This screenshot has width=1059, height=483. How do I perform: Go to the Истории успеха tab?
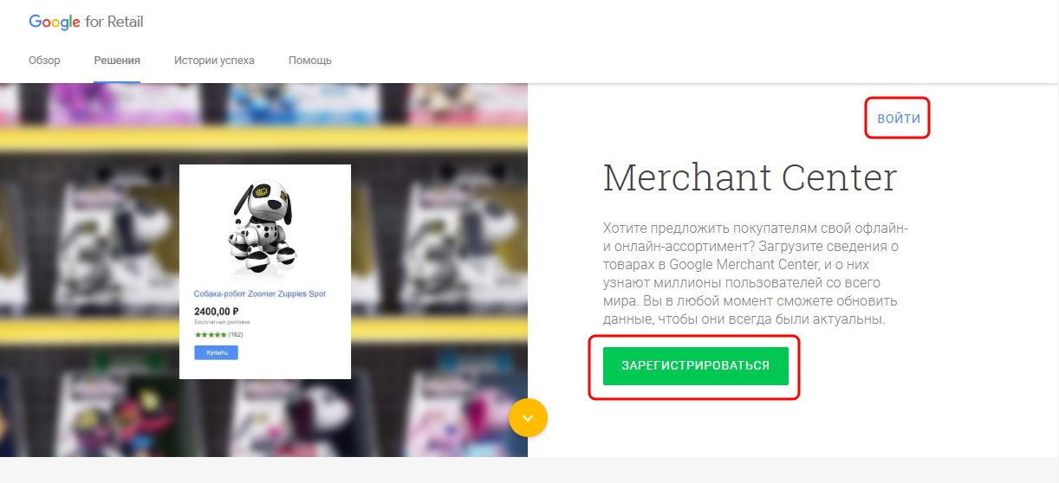(x=214, y=61)
